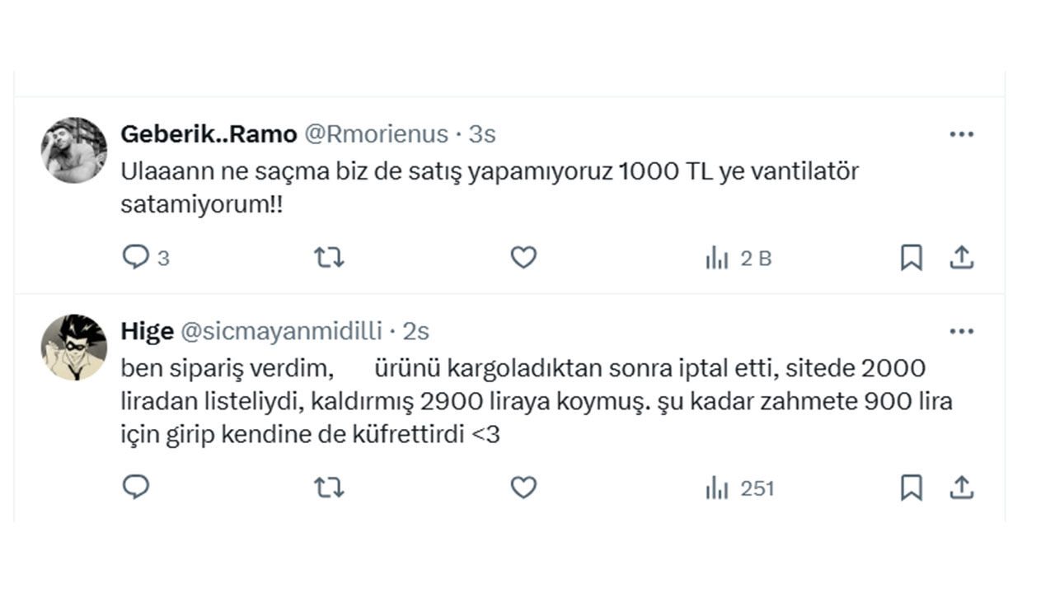Click the Geberik..Ramo display name
Screen dimensions: 1055x593
tap(209, 134)
